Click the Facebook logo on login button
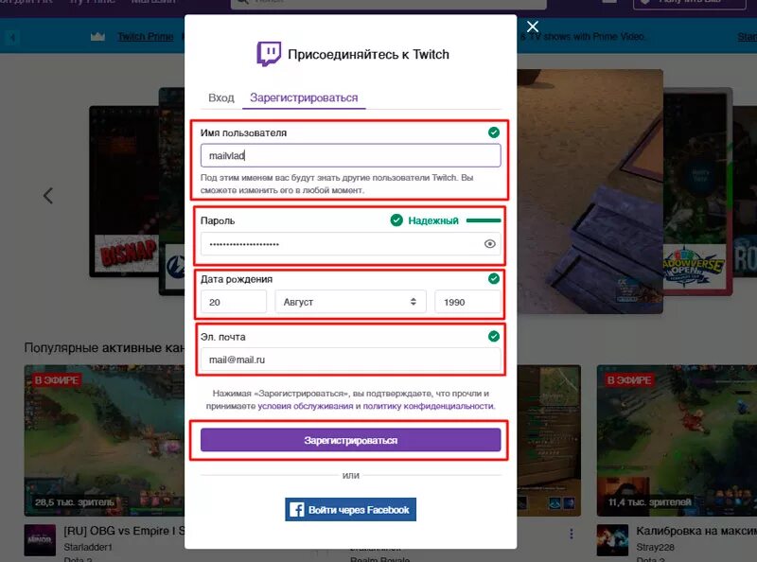757x562 pixels. tap(296, 509)
